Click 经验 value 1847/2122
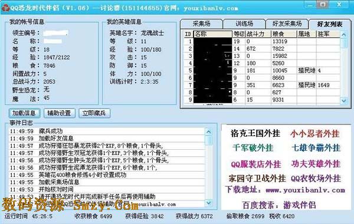Image resolution: width=354 pixels, height=224 pixels. click(x=57, y=58)
